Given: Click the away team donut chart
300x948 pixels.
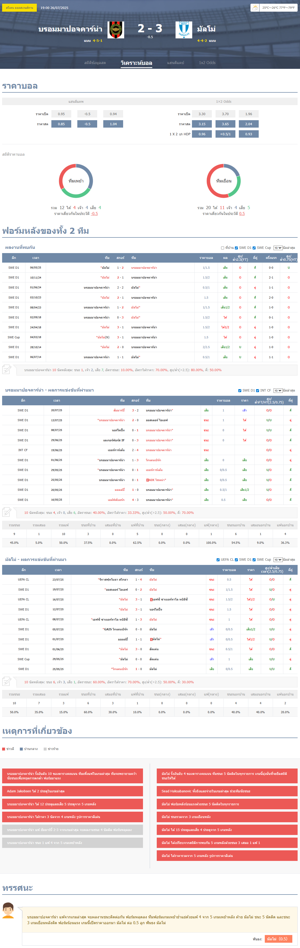Looking at the screenshot, I should tap(223, 181).
